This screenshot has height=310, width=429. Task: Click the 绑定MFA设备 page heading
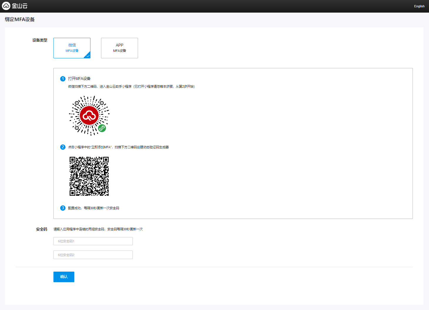click(20, 20)
